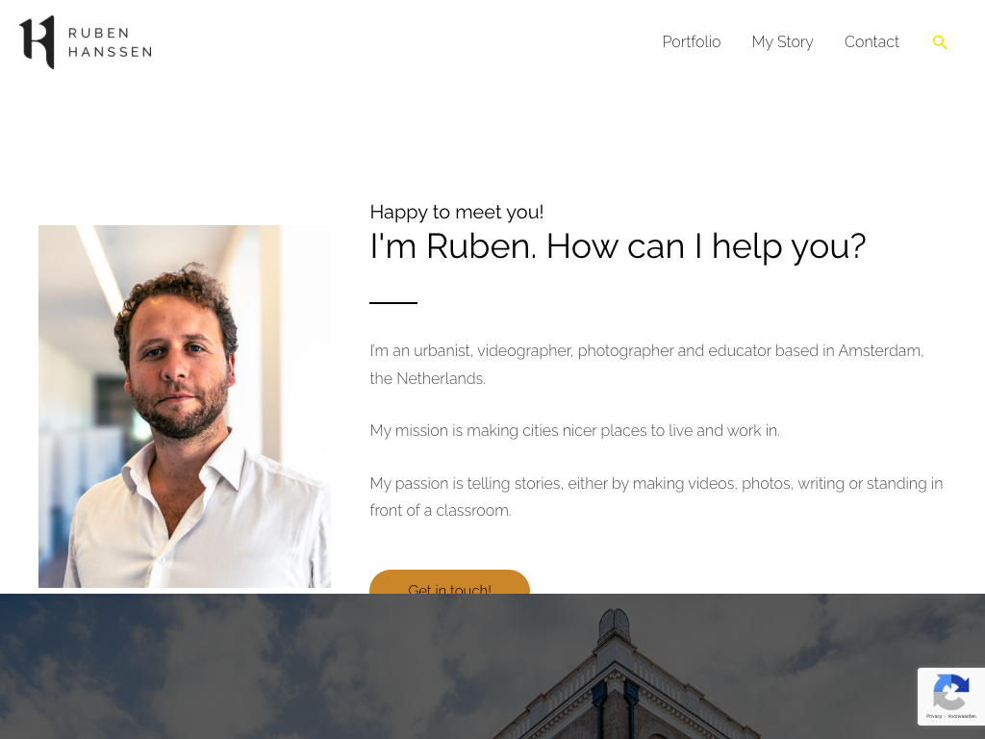Open the Portfolio menu item

[x=691, y=42]
